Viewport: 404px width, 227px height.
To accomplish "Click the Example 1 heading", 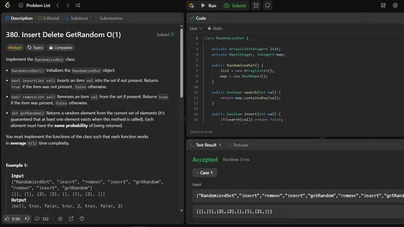I will click(17, 165).
